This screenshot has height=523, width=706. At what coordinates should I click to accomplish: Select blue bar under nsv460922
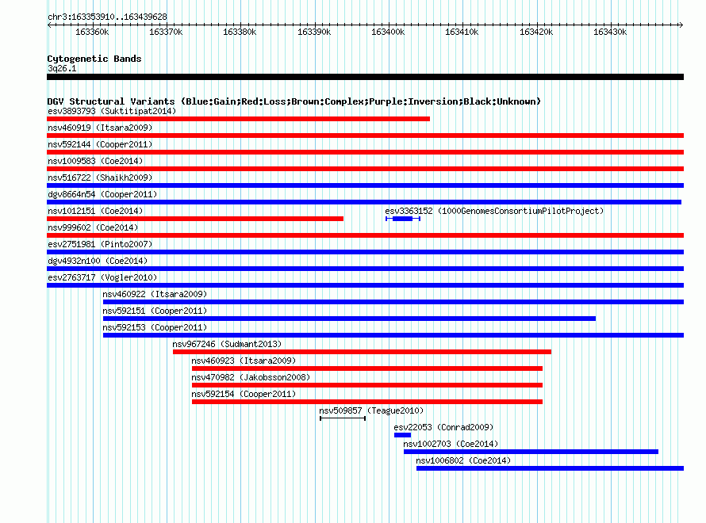[393, 302]
